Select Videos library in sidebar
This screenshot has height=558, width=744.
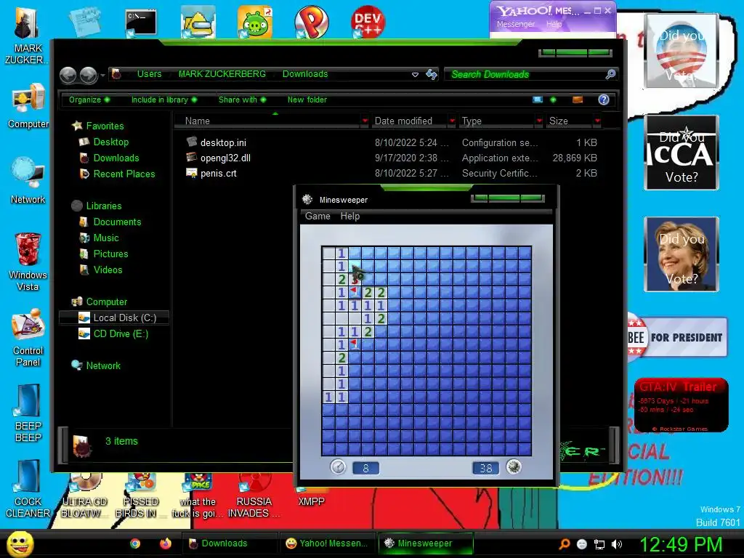pos(108,270)
